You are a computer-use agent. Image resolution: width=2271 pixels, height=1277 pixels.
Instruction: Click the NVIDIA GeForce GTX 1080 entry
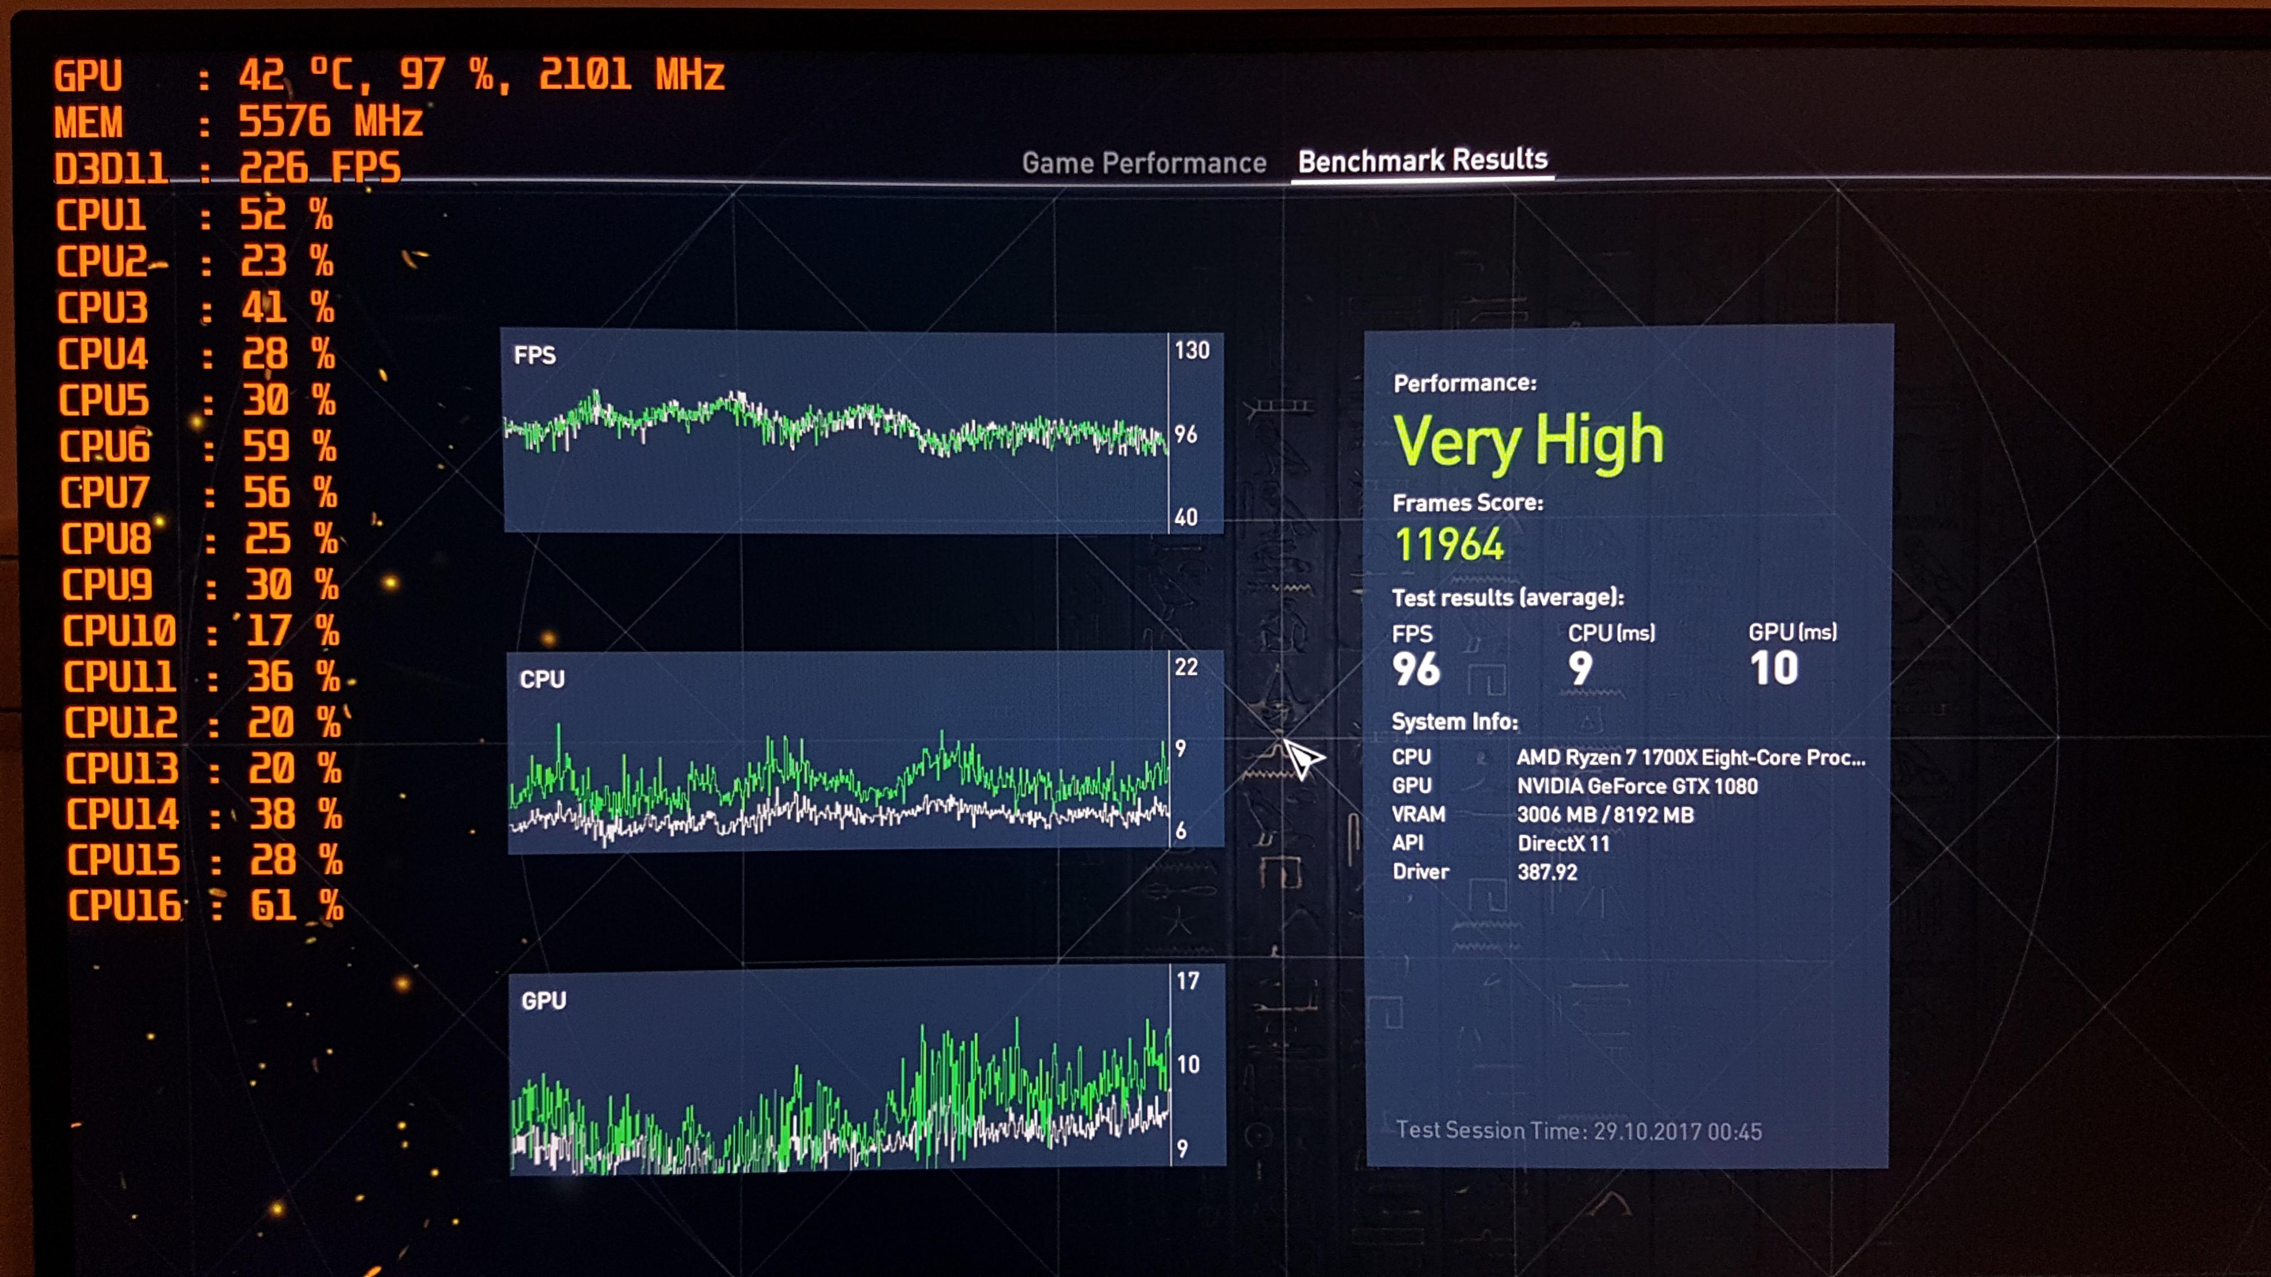coord(1636,786)
